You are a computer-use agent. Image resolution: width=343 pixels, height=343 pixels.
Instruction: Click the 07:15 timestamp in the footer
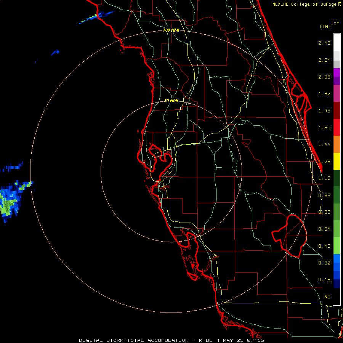(256, 340)
